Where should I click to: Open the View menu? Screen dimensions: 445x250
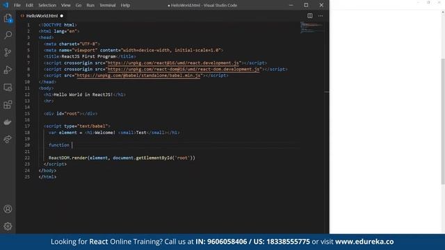[x=65, y=5]
